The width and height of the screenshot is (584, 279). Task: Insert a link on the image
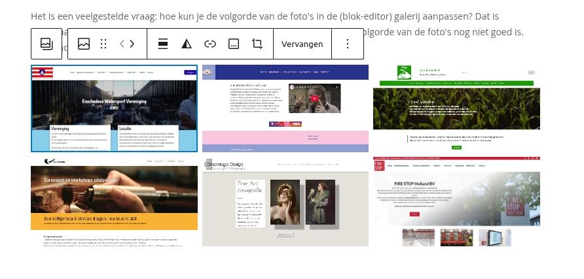210,44
